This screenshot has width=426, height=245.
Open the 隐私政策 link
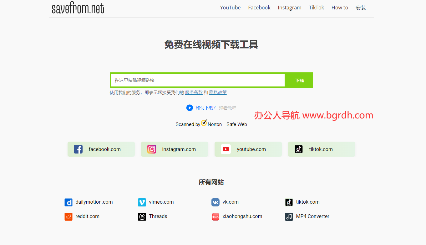tap(218, 92)
